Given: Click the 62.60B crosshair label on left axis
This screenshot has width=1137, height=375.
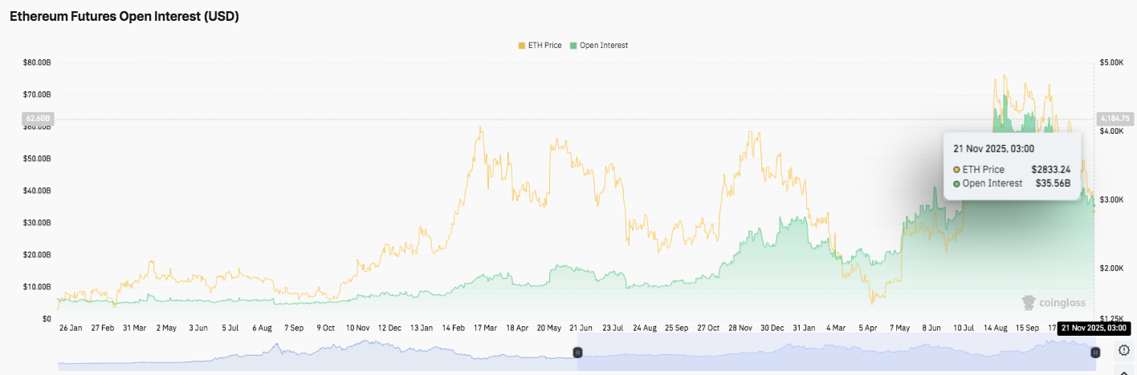Looking at the screenshot, I should click(38, 119).
